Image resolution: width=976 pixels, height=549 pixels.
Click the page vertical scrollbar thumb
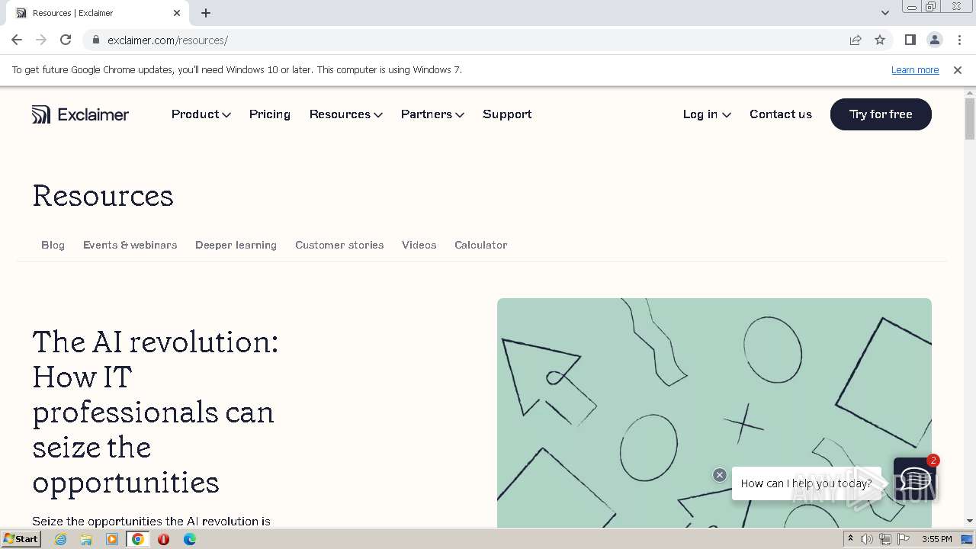(970, 118)
